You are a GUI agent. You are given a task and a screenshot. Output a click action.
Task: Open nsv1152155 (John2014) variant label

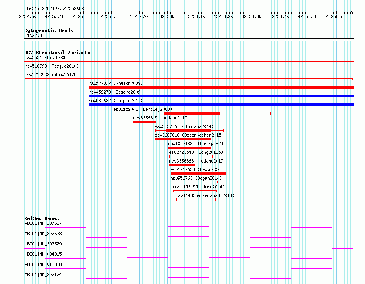[x=199, y=187]
